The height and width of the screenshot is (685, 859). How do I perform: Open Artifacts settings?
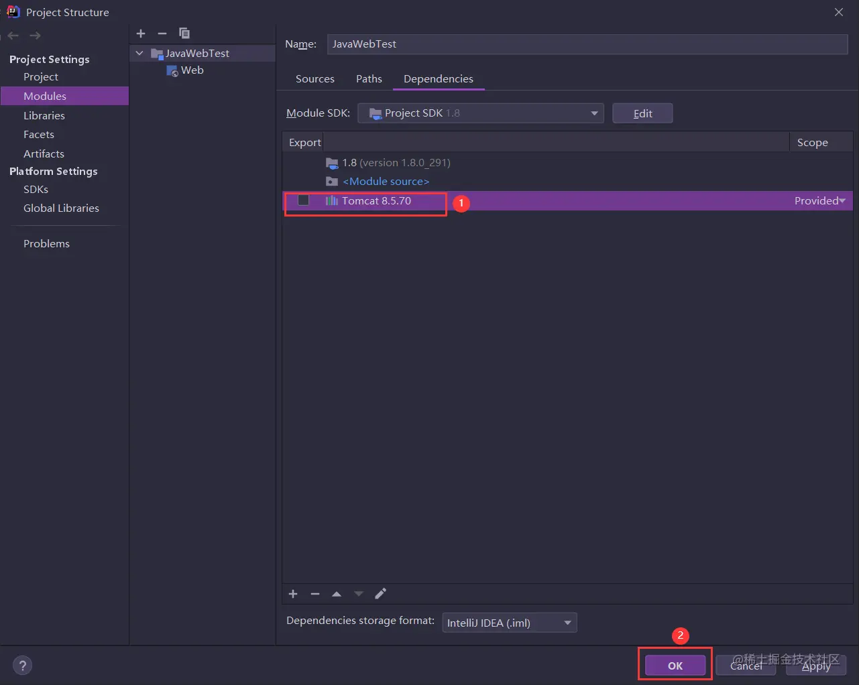44,153
